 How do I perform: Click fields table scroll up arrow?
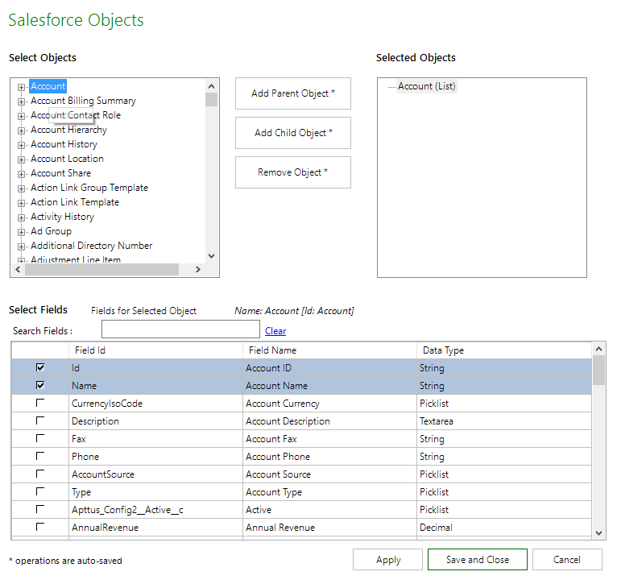click(599, 349)
